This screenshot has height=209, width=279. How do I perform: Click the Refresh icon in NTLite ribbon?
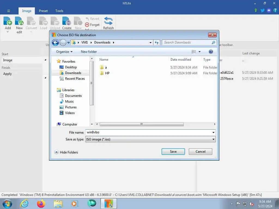pos(108,21)
